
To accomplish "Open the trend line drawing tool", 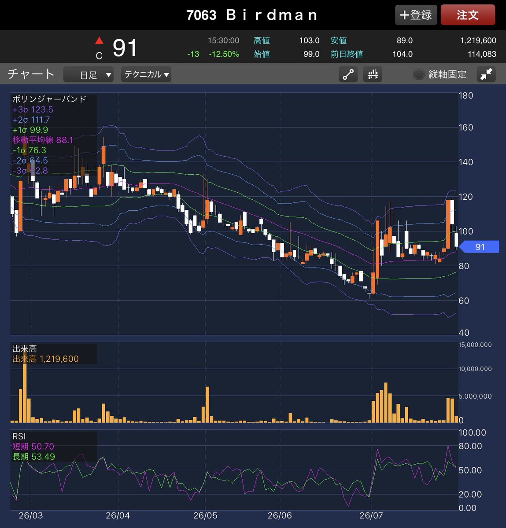I will [348, 74].
